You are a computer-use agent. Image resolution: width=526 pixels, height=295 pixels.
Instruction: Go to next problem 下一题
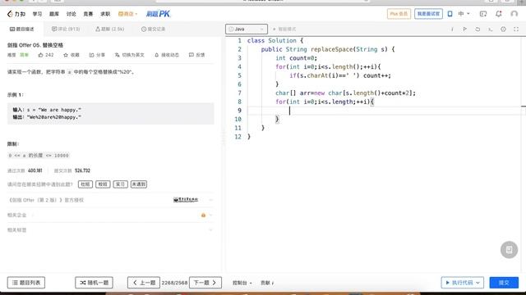point(205,283)
